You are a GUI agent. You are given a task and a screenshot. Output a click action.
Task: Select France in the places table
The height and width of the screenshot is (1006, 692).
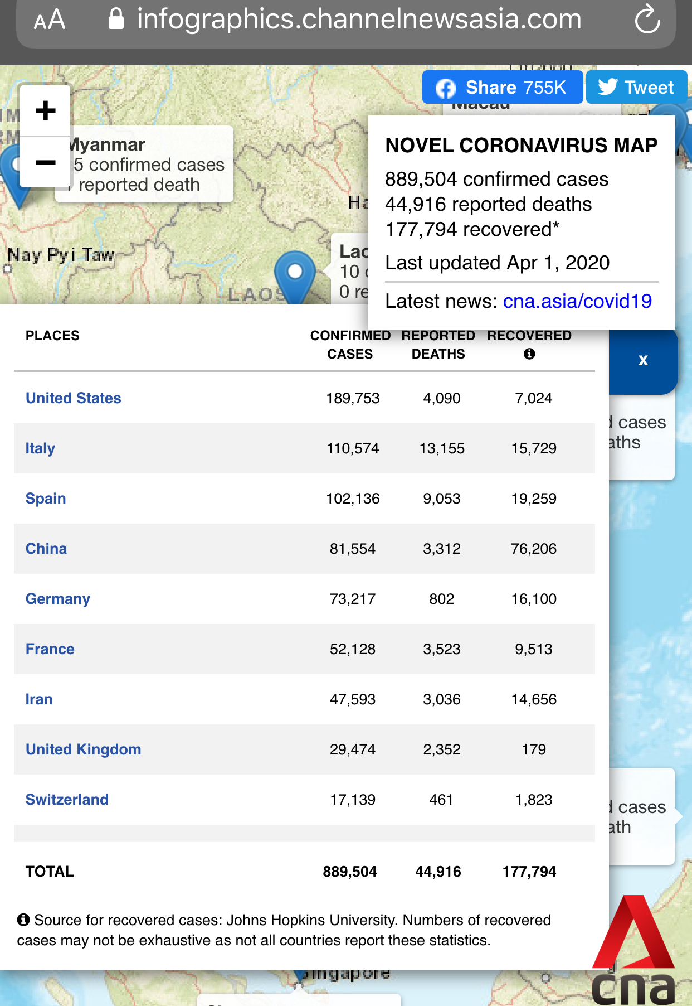pos(50,649)
